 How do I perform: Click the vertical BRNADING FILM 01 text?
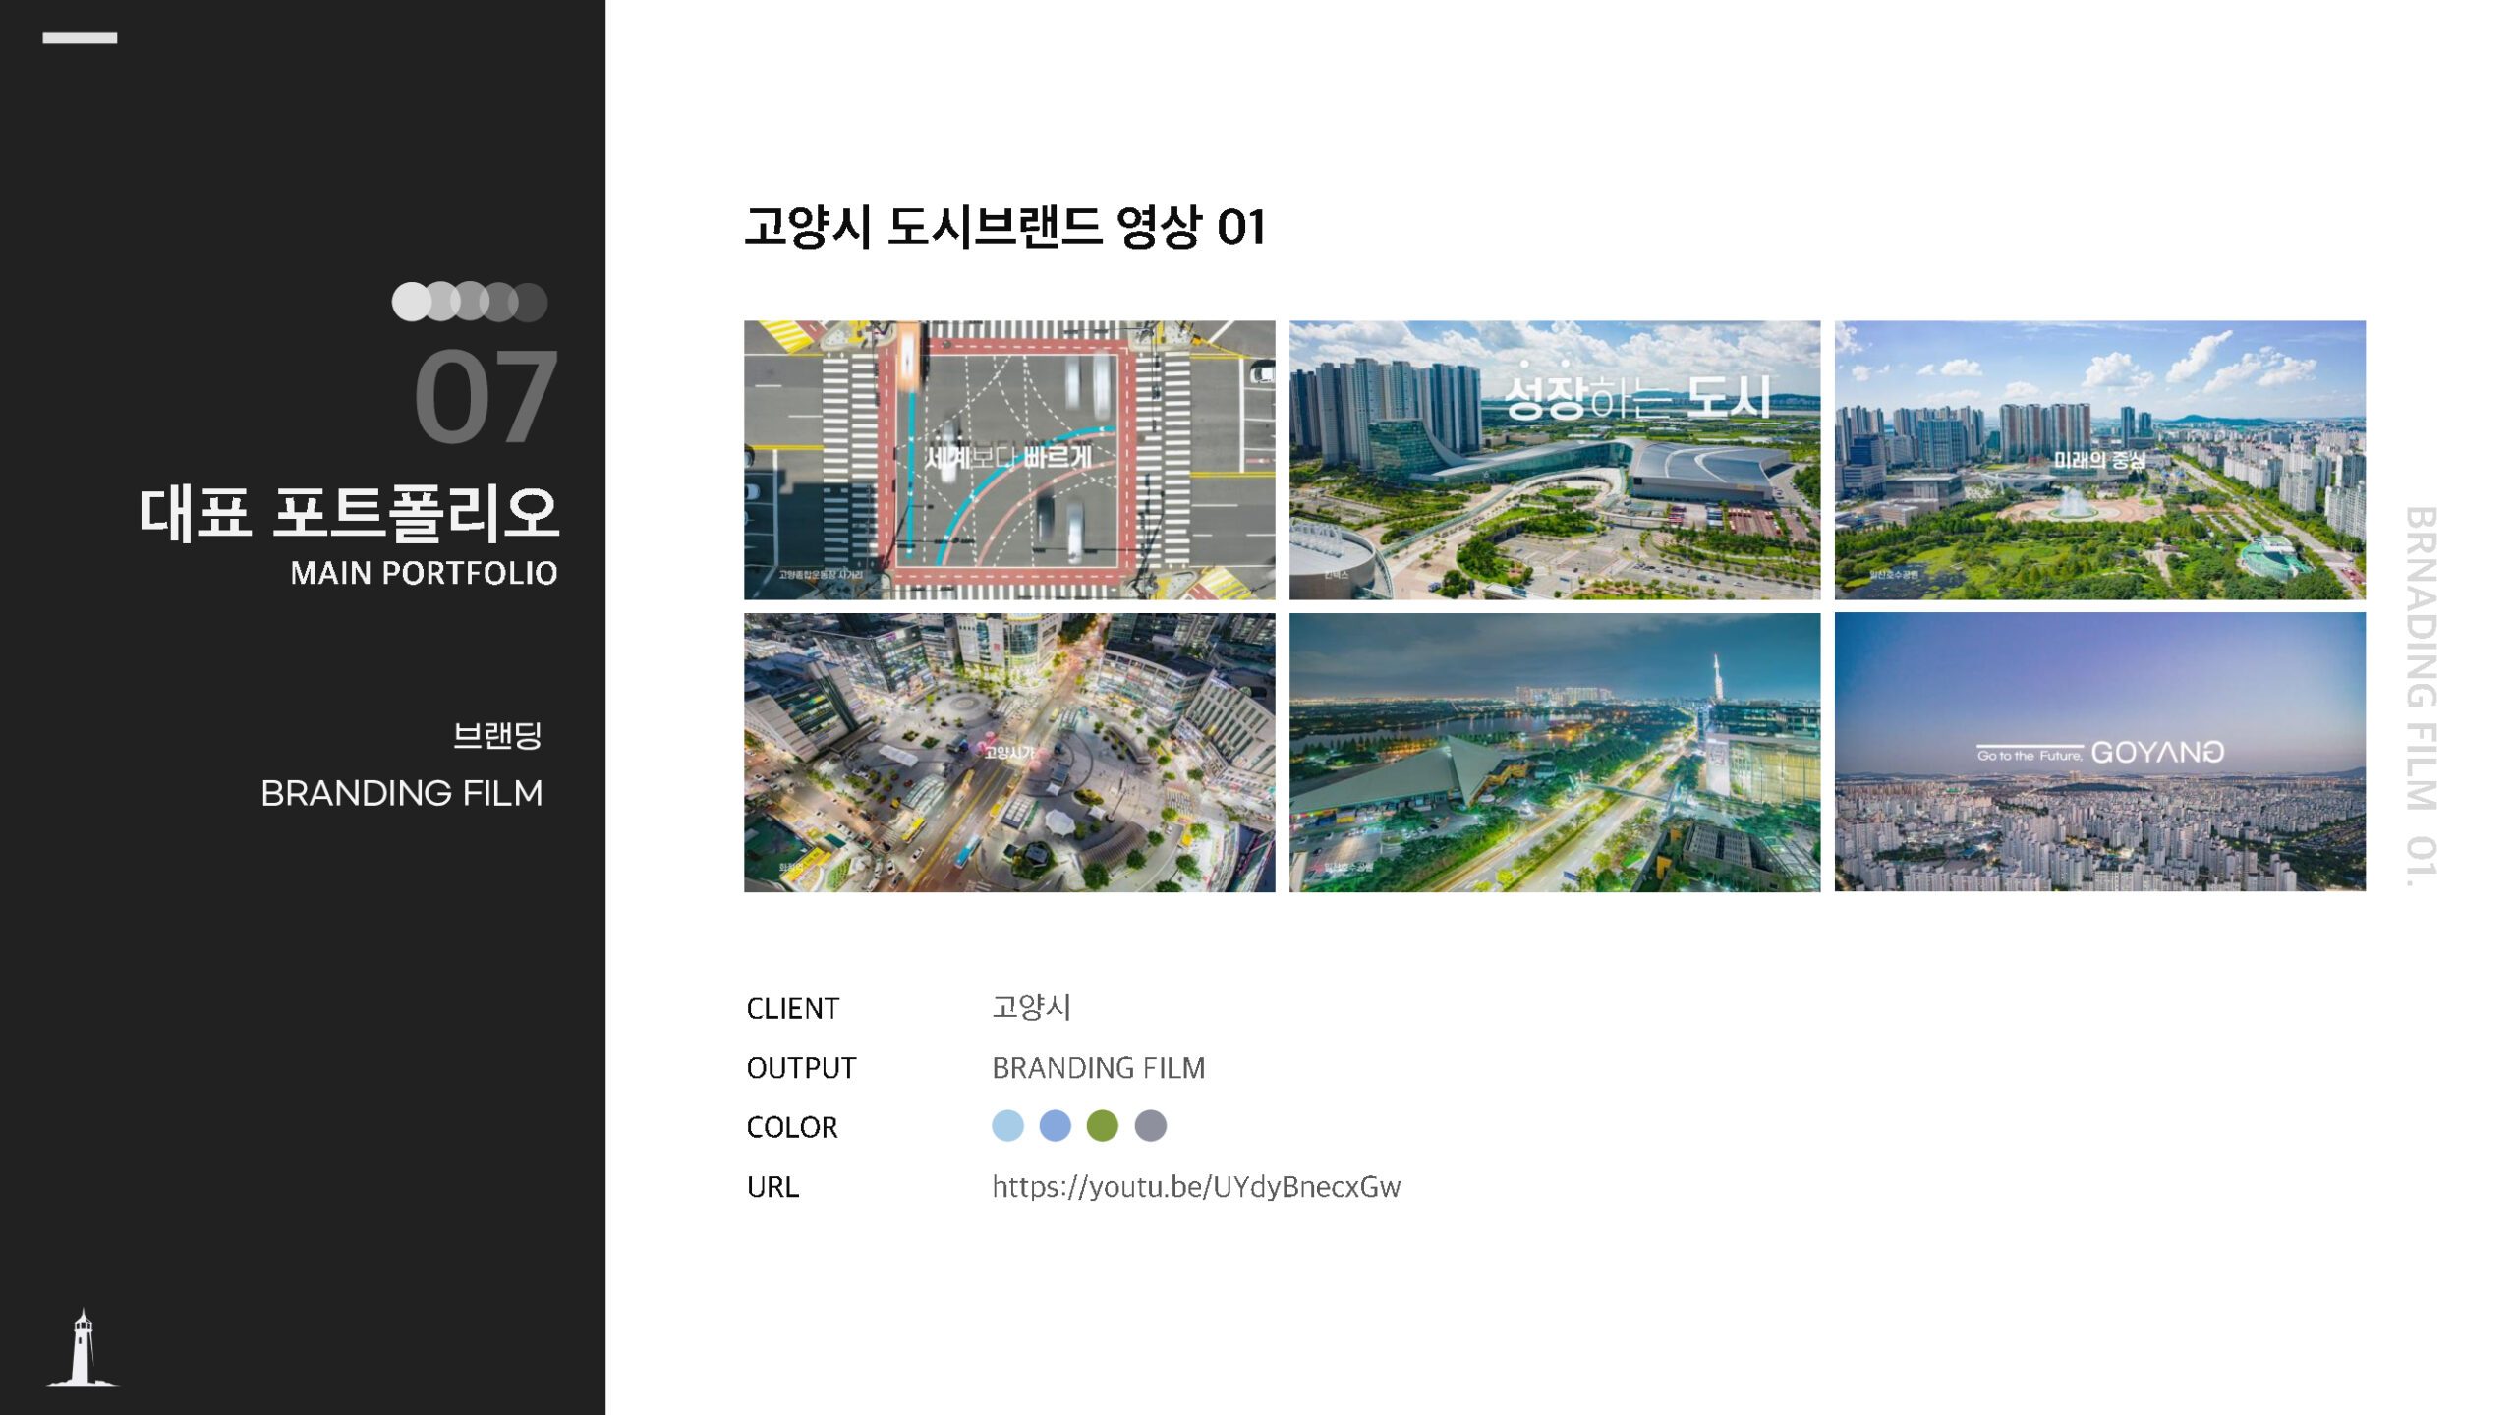[x=2421, y=696]
